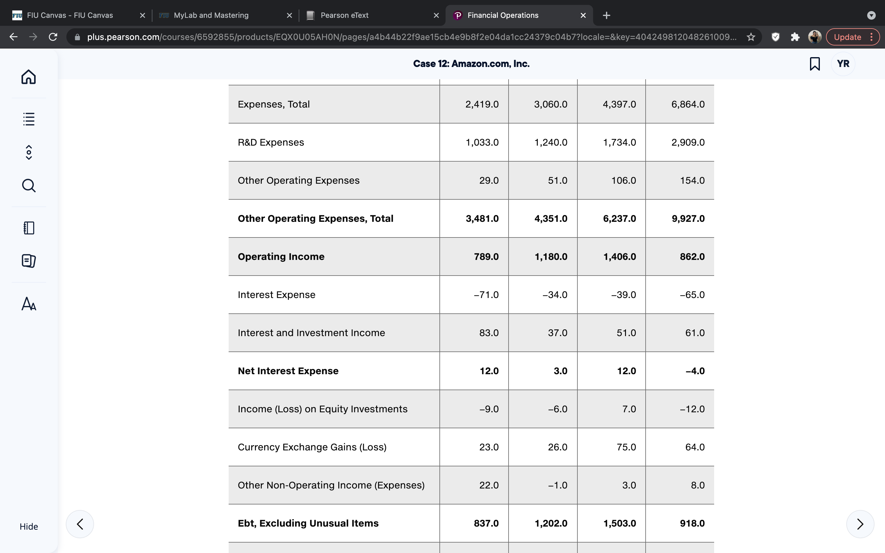
Task: Open the shield extension icon
Action: point(775,37)
